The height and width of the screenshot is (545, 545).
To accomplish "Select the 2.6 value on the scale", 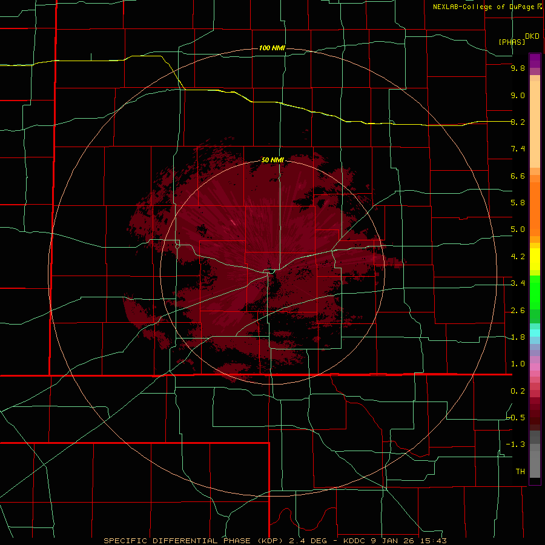I will coord(518,311).
